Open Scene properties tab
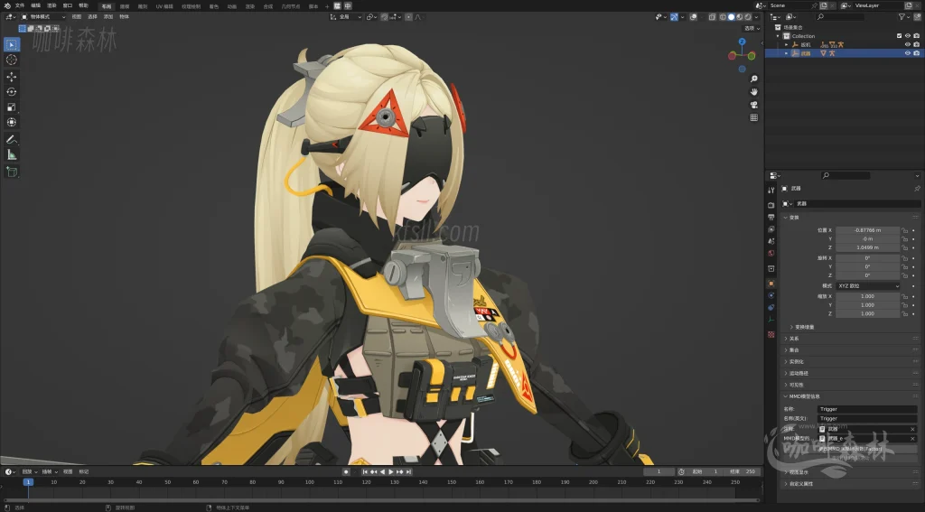Screen dimensions: 925x512 click(771, 241)
